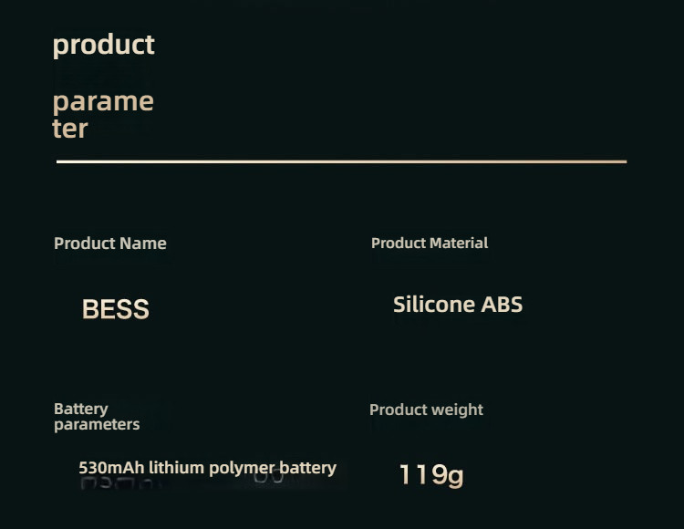Select the 'Battery parameters' label
Screen dimensions: 684x529
97,417
